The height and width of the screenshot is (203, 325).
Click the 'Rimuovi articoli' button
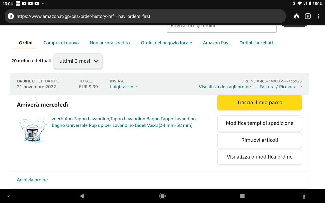259,140
